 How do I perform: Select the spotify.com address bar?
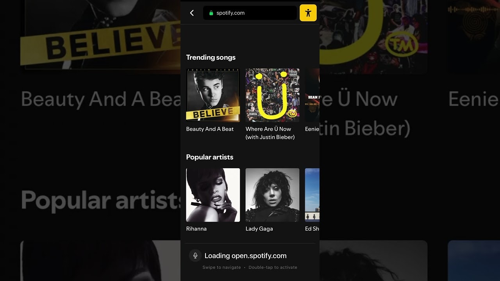coord(250,13)
